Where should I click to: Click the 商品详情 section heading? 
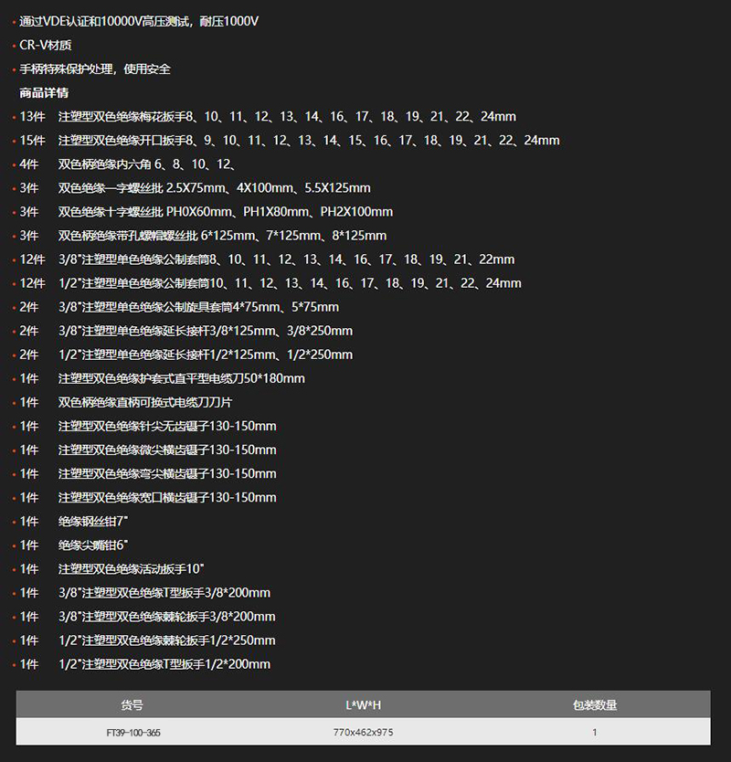(44, 92)
